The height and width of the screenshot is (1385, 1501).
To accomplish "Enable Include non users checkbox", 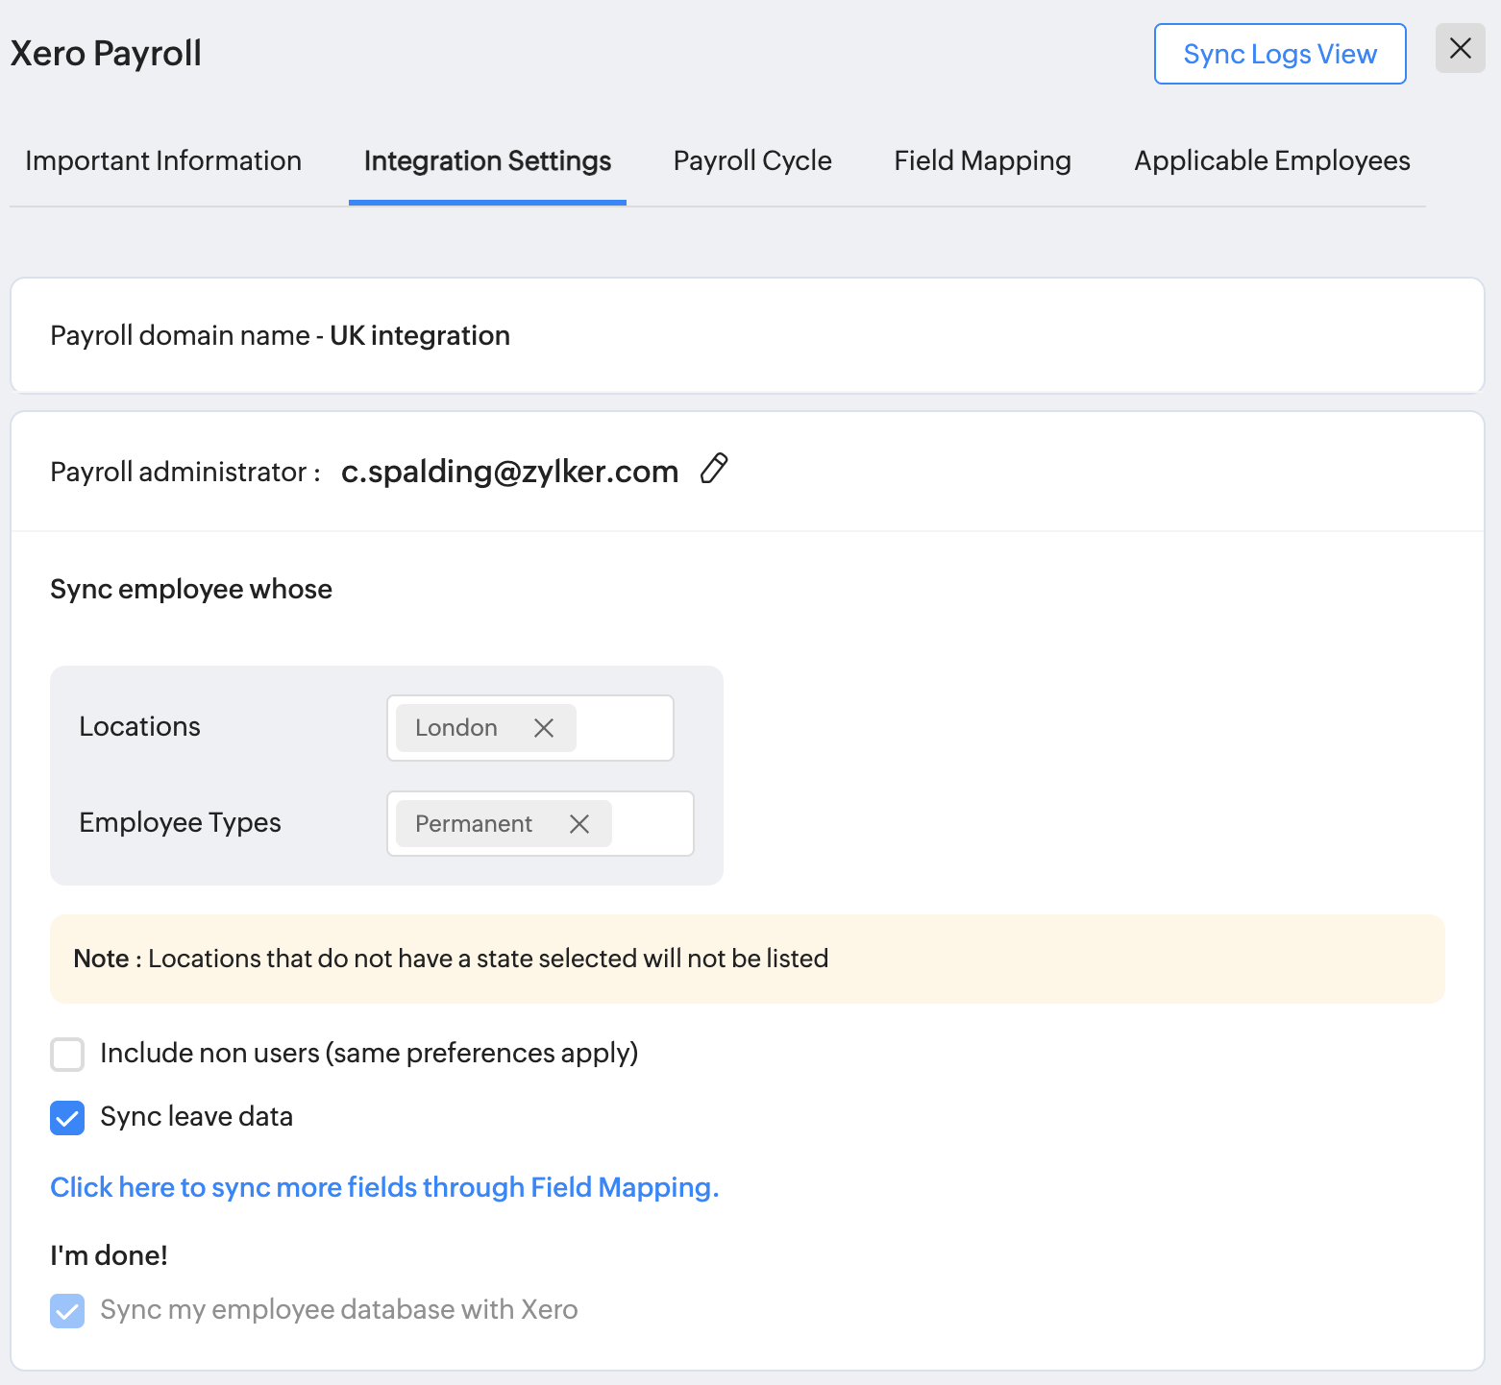I will point(67,1054).
